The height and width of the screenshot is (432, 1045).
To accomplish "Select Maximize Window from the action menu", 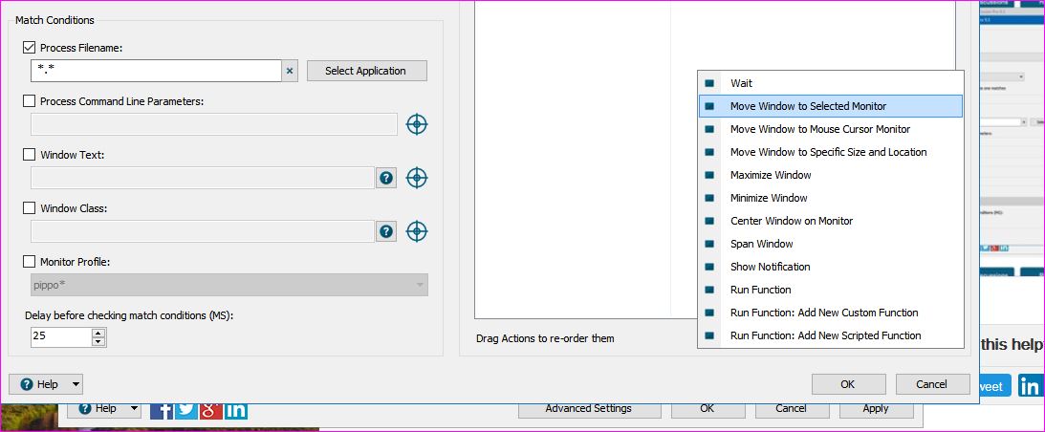I will tap(771, 175).
